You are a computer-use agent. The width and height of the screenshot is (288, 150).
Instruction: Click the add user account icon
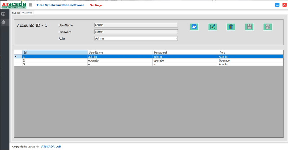[x=194, y=27]
